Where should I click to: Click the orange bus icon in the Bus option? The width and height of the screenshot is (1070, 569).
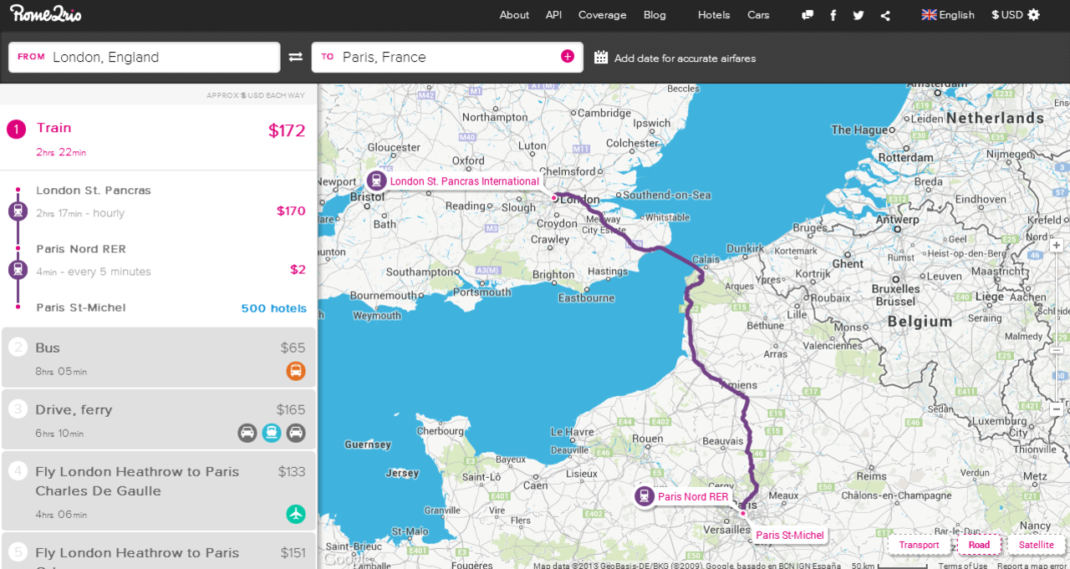point(296,371)
